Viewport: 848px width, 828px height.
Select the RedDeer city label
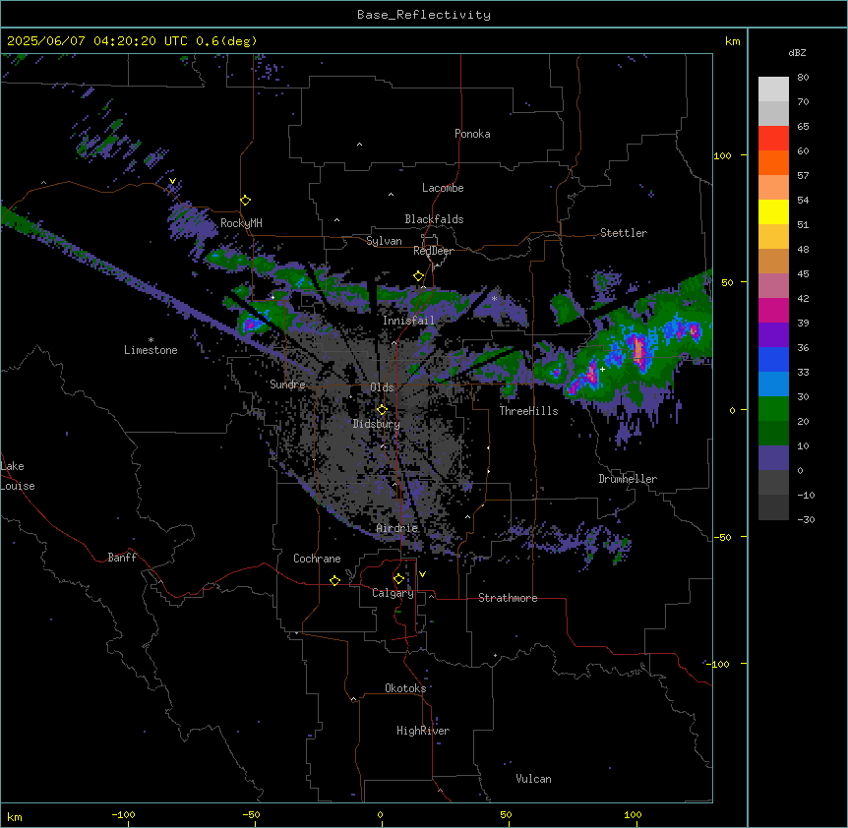(433, 251)
